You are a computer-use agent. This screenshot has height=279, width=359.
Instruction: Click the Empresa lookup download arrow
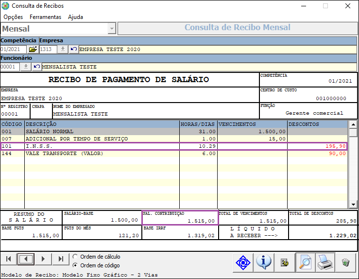click(63, 49)
